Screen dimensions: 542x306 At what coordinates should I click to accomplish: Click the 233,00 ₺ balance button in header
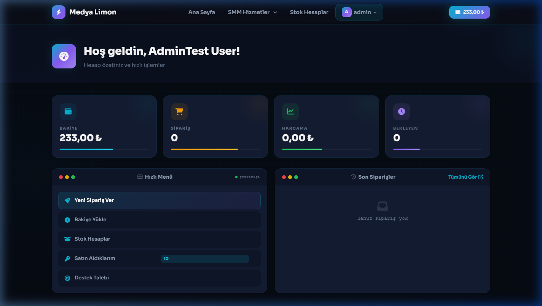coord(469,12)
